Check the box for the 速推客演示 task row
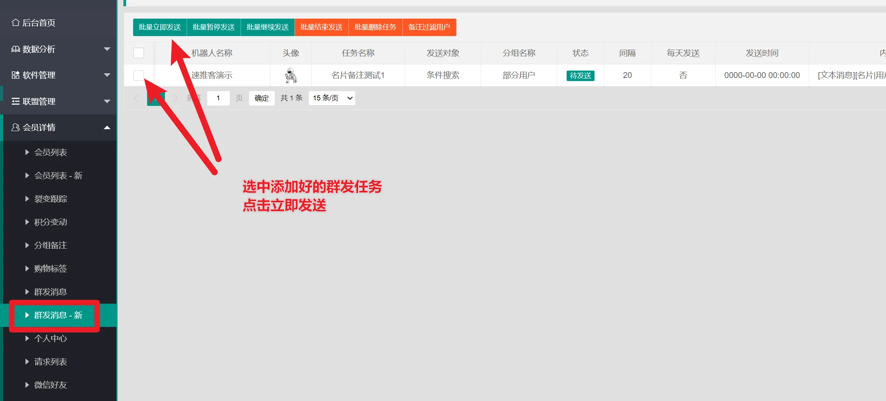886x401 pixels. [x=139, y=75]
